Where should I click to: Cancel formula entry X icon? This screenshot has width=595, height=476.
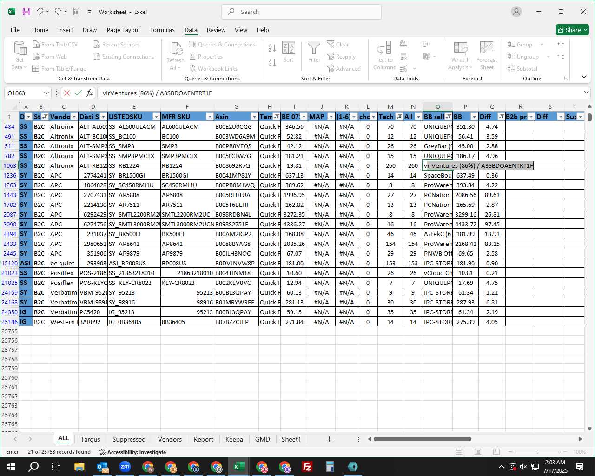point(67,93)
